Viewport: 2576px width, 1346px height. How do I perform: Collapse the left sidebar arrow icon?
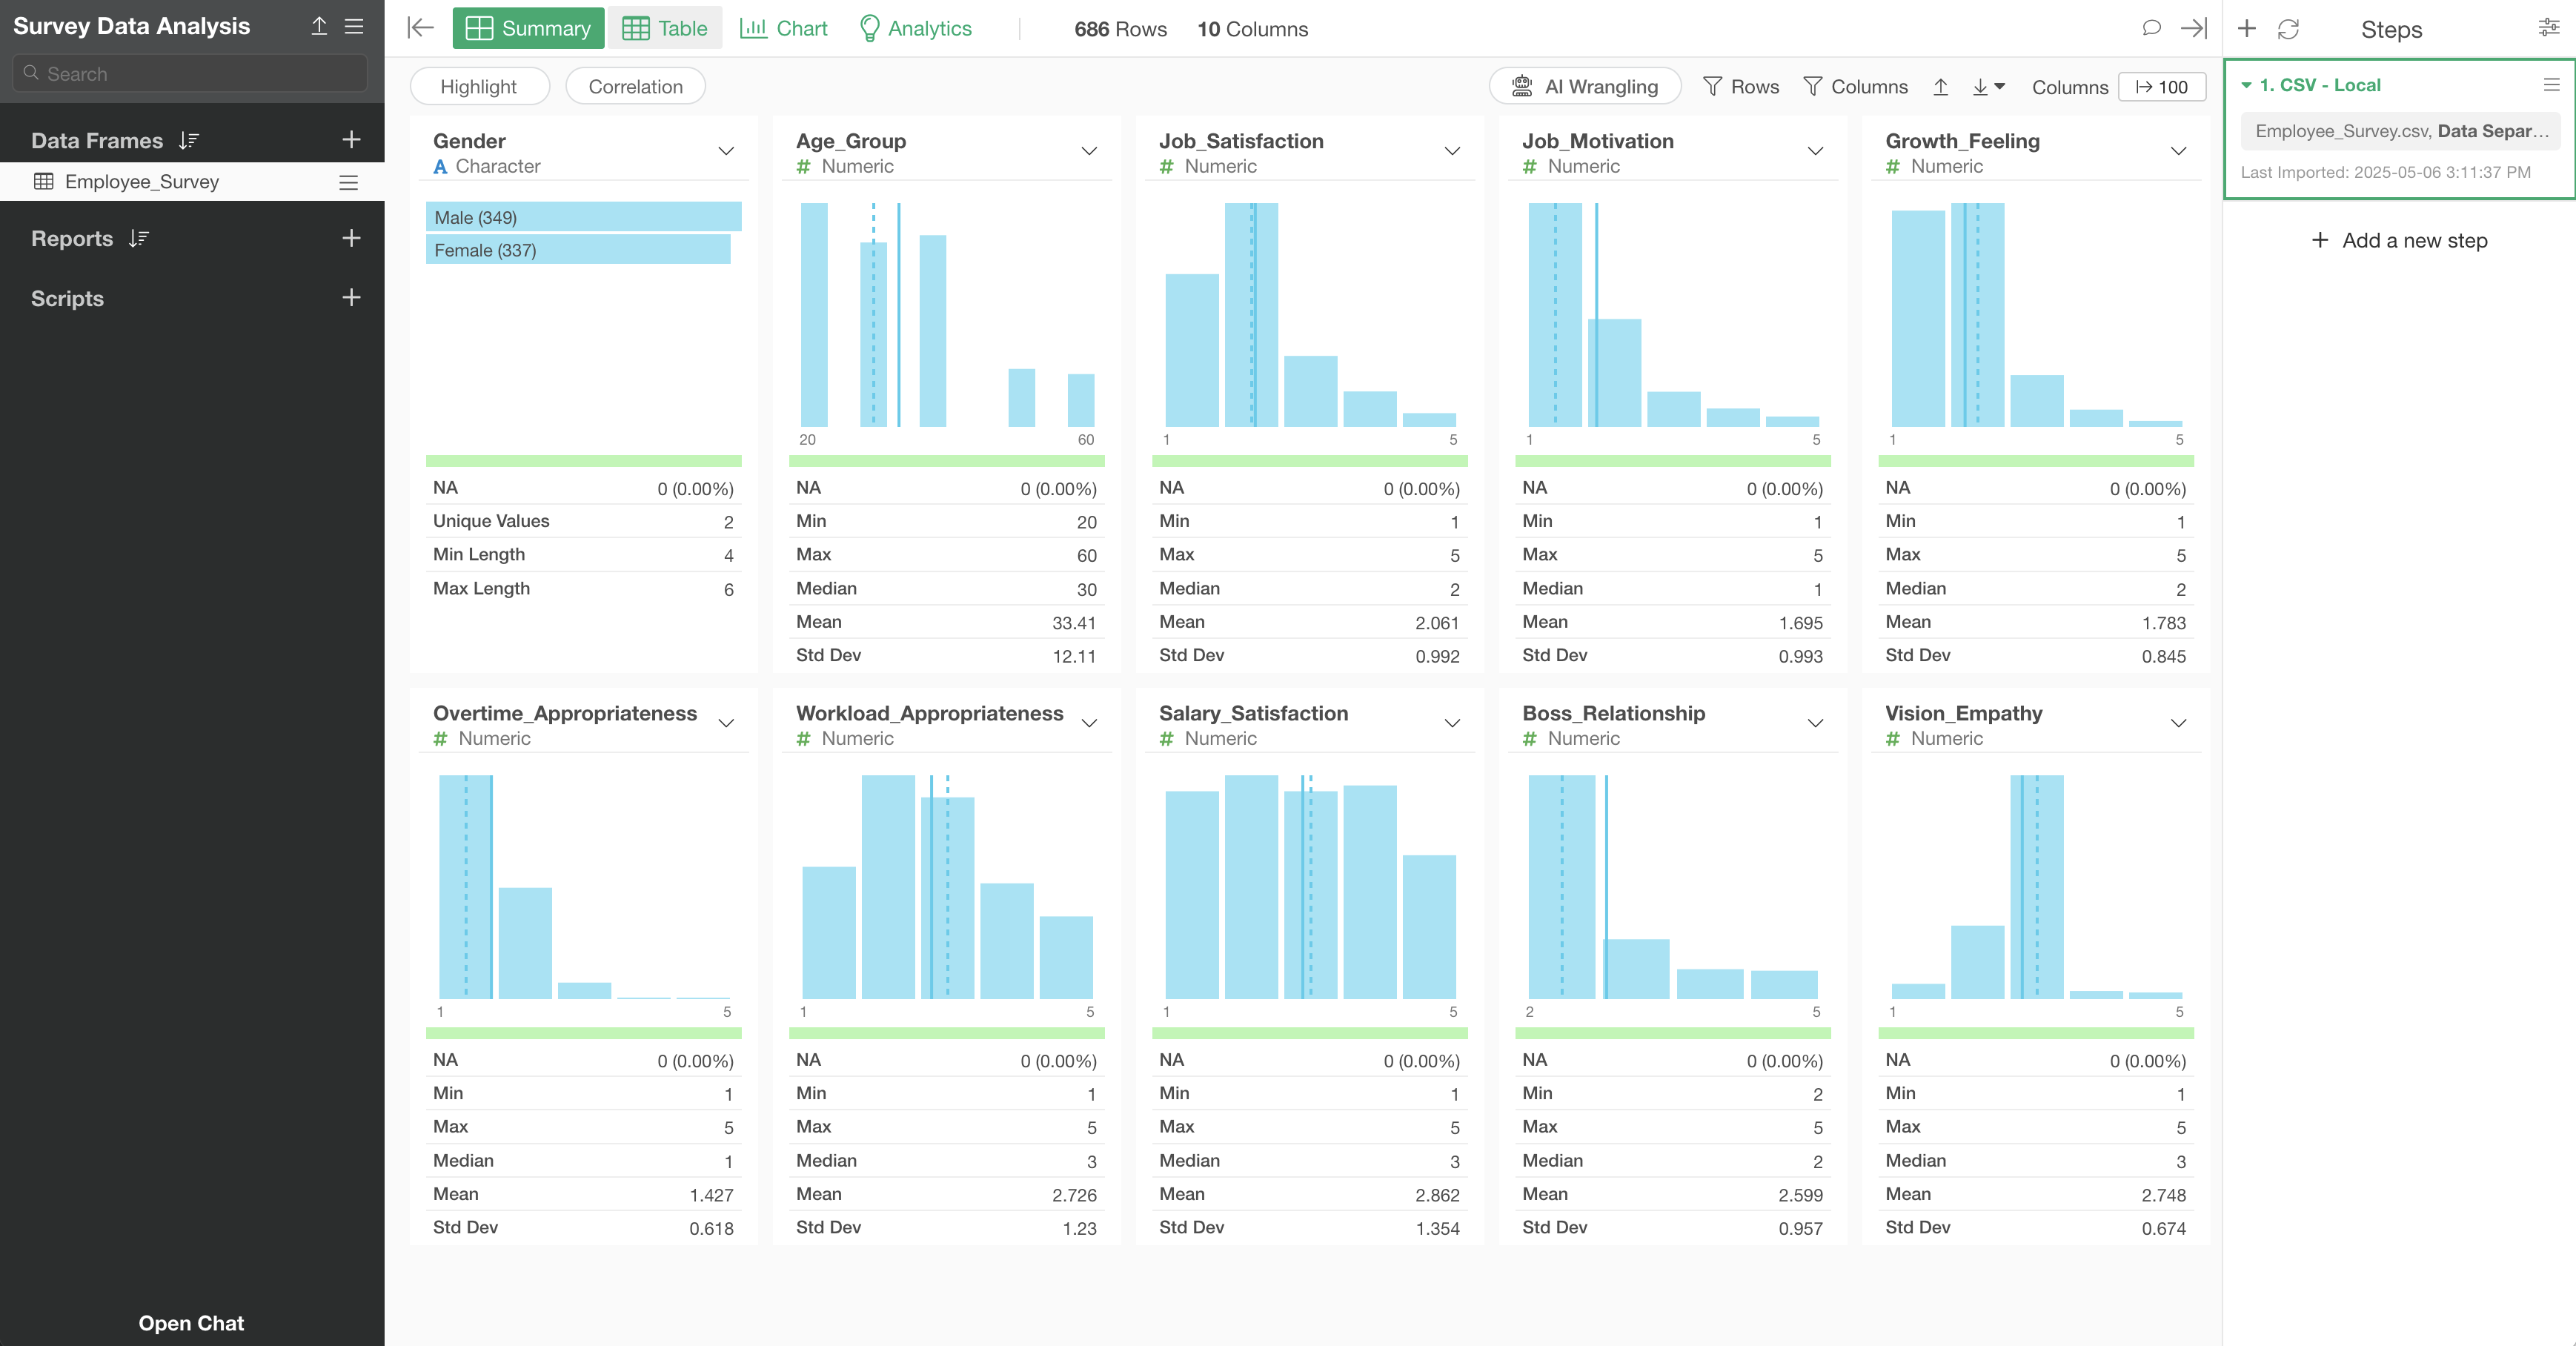[x=420, y=28]
